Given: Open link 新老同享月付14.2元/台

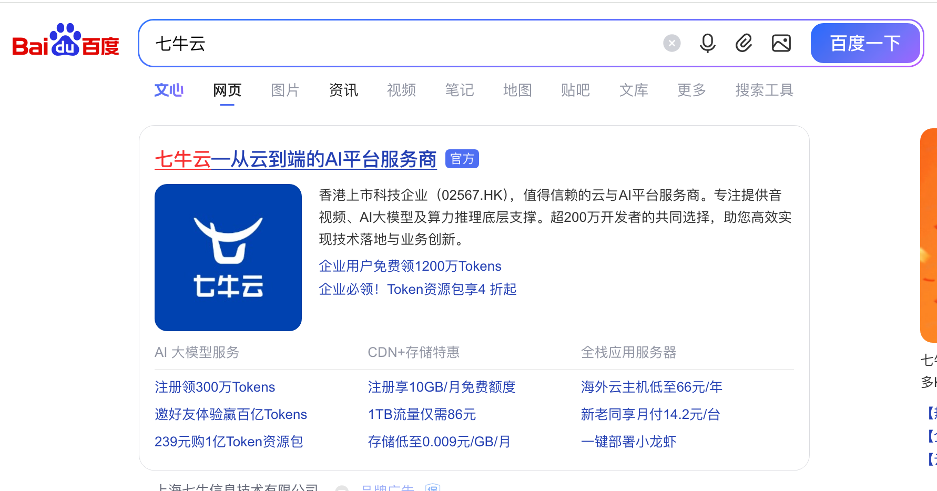Looking at the screenshot, I should click(650, 414).
